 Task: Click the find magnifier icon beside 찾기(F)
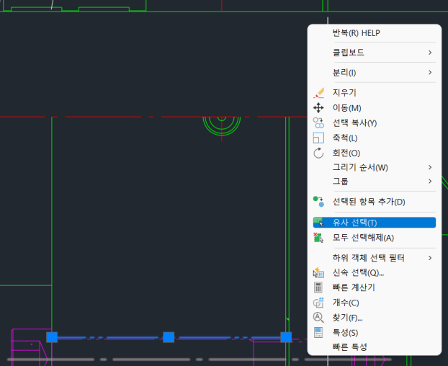(318, 318)
